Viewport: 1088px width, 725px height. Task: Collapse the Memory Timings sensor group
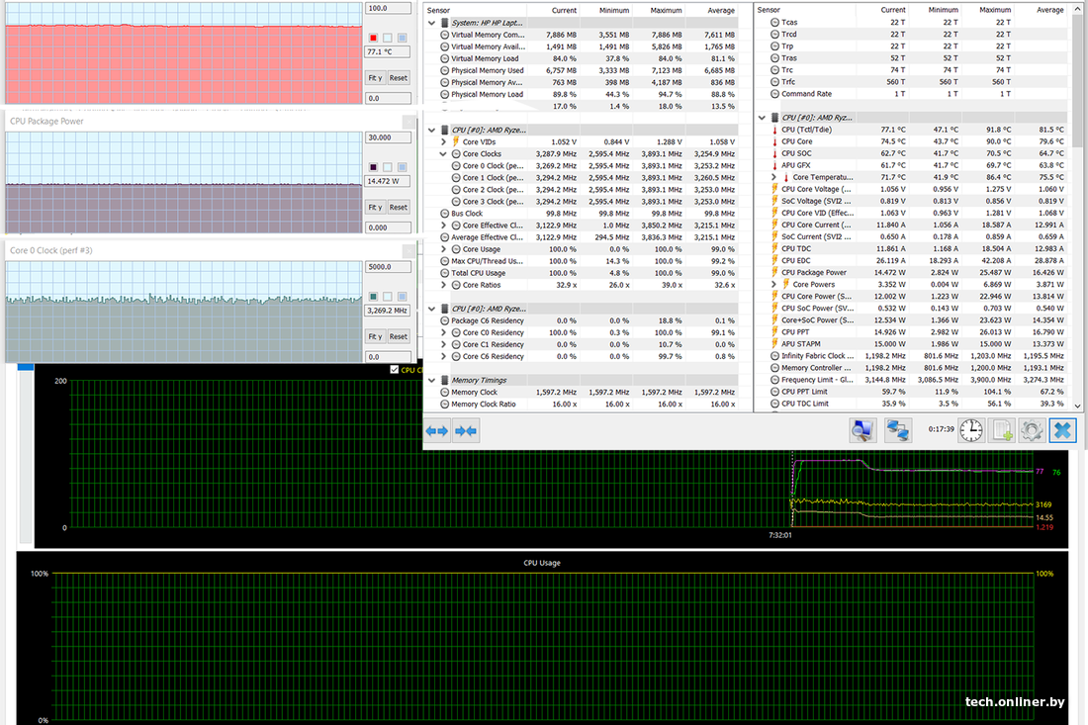431,380
